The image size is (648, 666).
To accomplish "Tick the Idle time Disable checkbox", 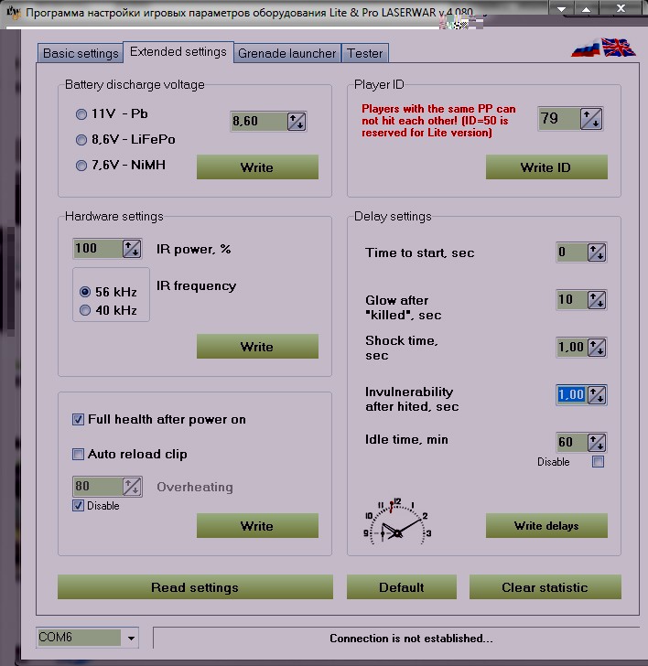I will coord(598,462).
